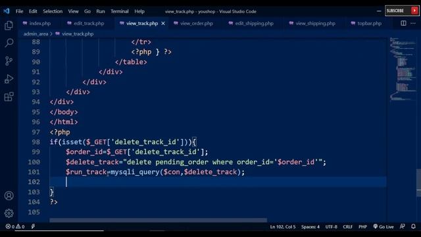Click the </html> tag on line 96
Screen dimensions: 421x237
click(x=64, y=122)
